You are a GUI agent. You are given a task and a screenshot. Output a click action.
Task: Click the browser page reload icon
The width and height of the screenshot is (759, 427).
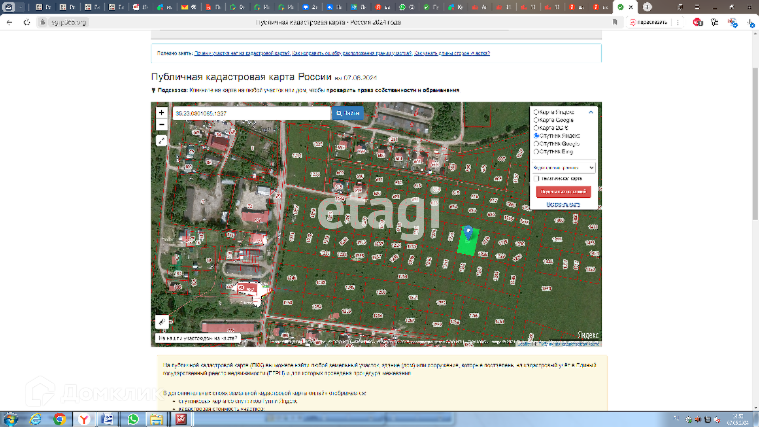(27, 22)
